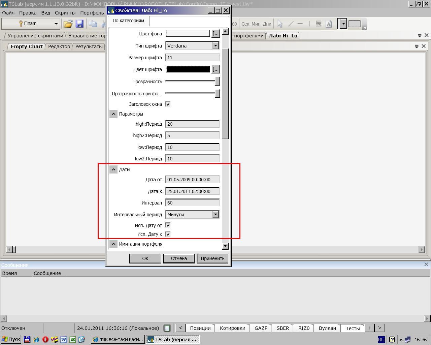The width and height of the screenshot is (431, 345).
Task: Switch to the Результаты tab
Action: [89, 46]
